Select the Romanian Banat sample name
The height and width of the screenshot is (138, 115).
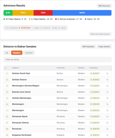(20, 116)
